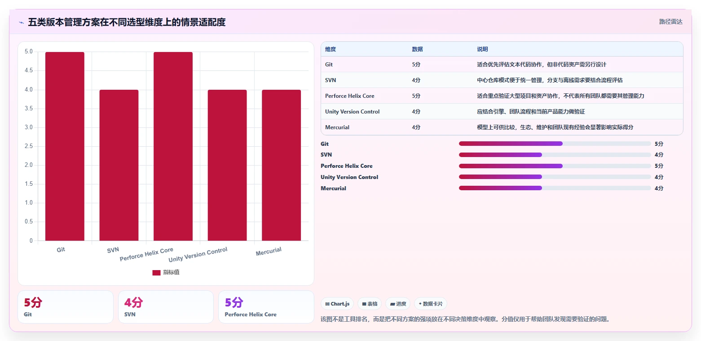Click the Mercurial description about 生态、维护

555,127
